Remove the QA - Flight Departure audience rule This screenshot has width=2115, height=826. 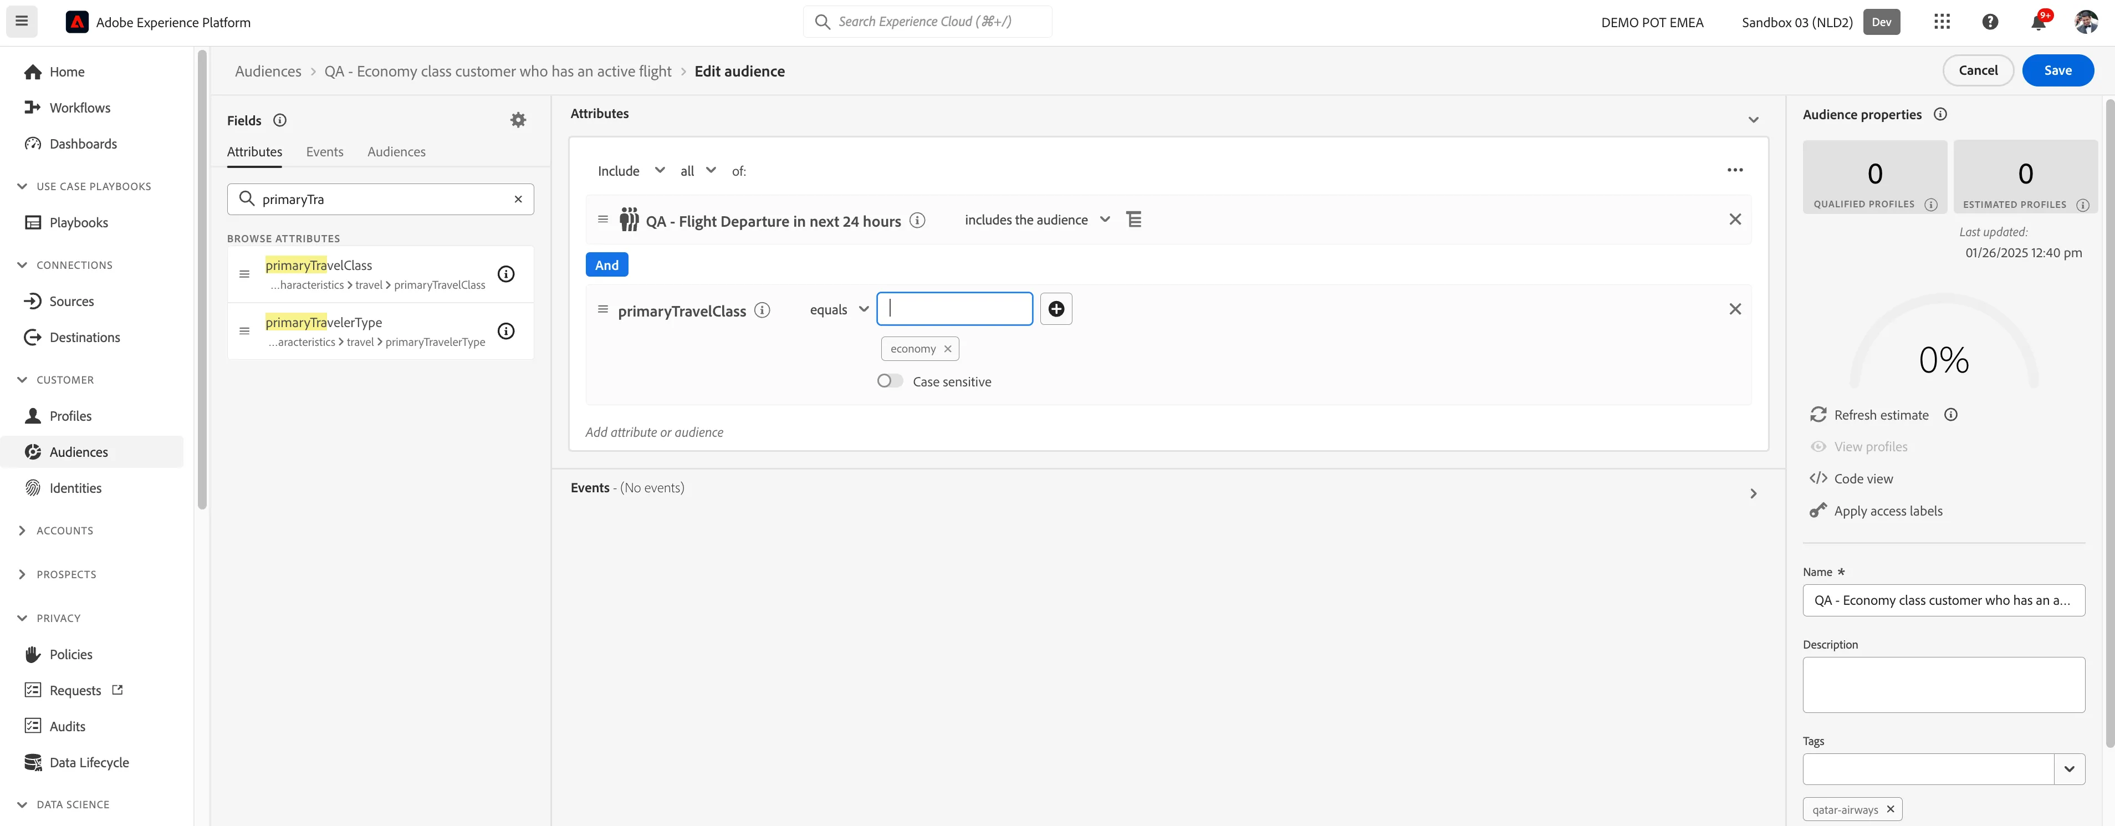1735,219
